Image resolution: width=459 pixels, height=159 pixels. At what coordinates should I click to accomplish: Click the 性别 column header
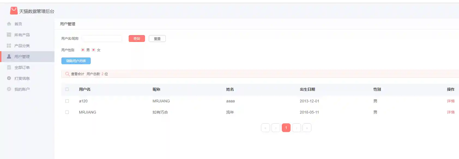[377, 89]
